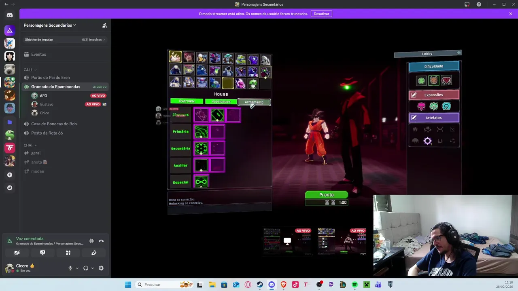Screen dimensions: 518x291
Task: Open the voice connection signal icon
Action: pos(9,241)
